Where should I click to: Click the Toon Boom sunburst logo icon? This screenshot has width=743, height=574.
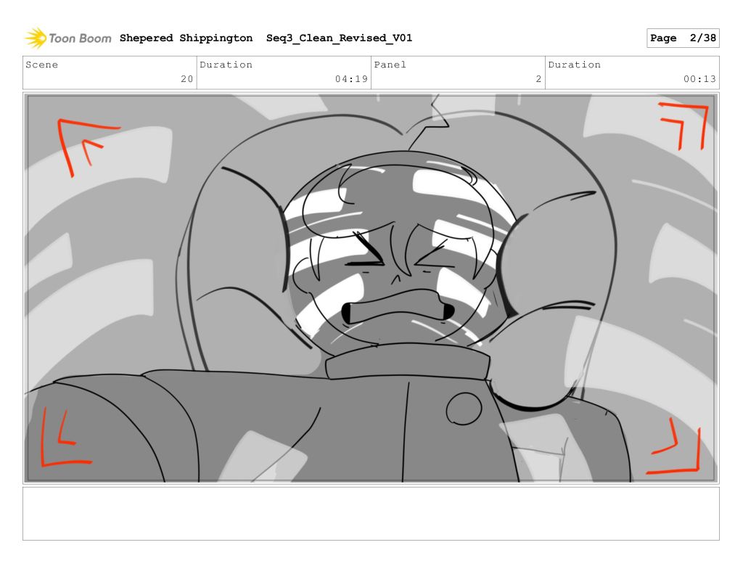click(35, 38)
